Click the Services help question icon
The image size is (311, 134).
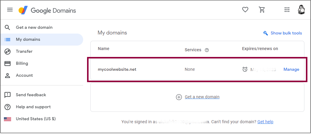(207, 50)
